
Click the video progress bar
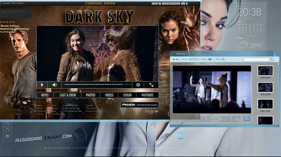(x=94, y=85)
